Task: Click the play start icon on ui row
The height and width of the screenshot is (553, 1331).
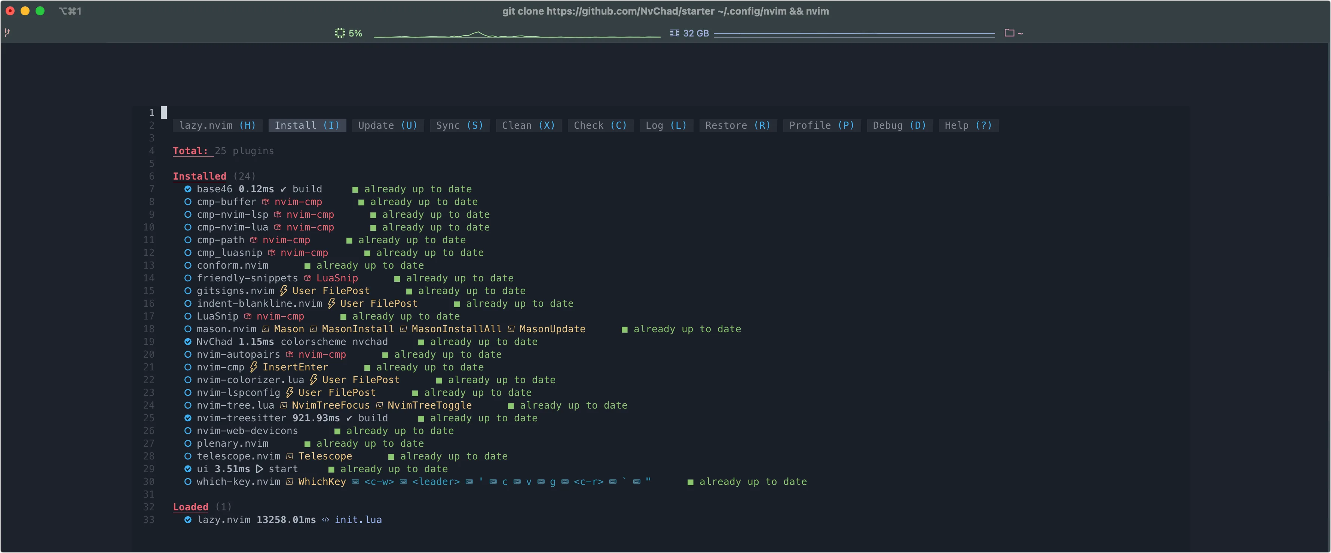Action: click(259, 469)
